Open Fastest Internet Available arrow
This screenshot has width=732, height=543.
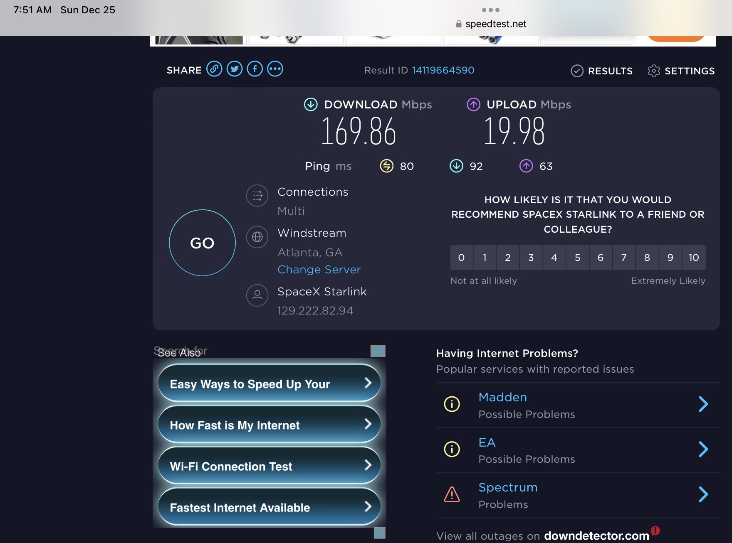[368, 506]
